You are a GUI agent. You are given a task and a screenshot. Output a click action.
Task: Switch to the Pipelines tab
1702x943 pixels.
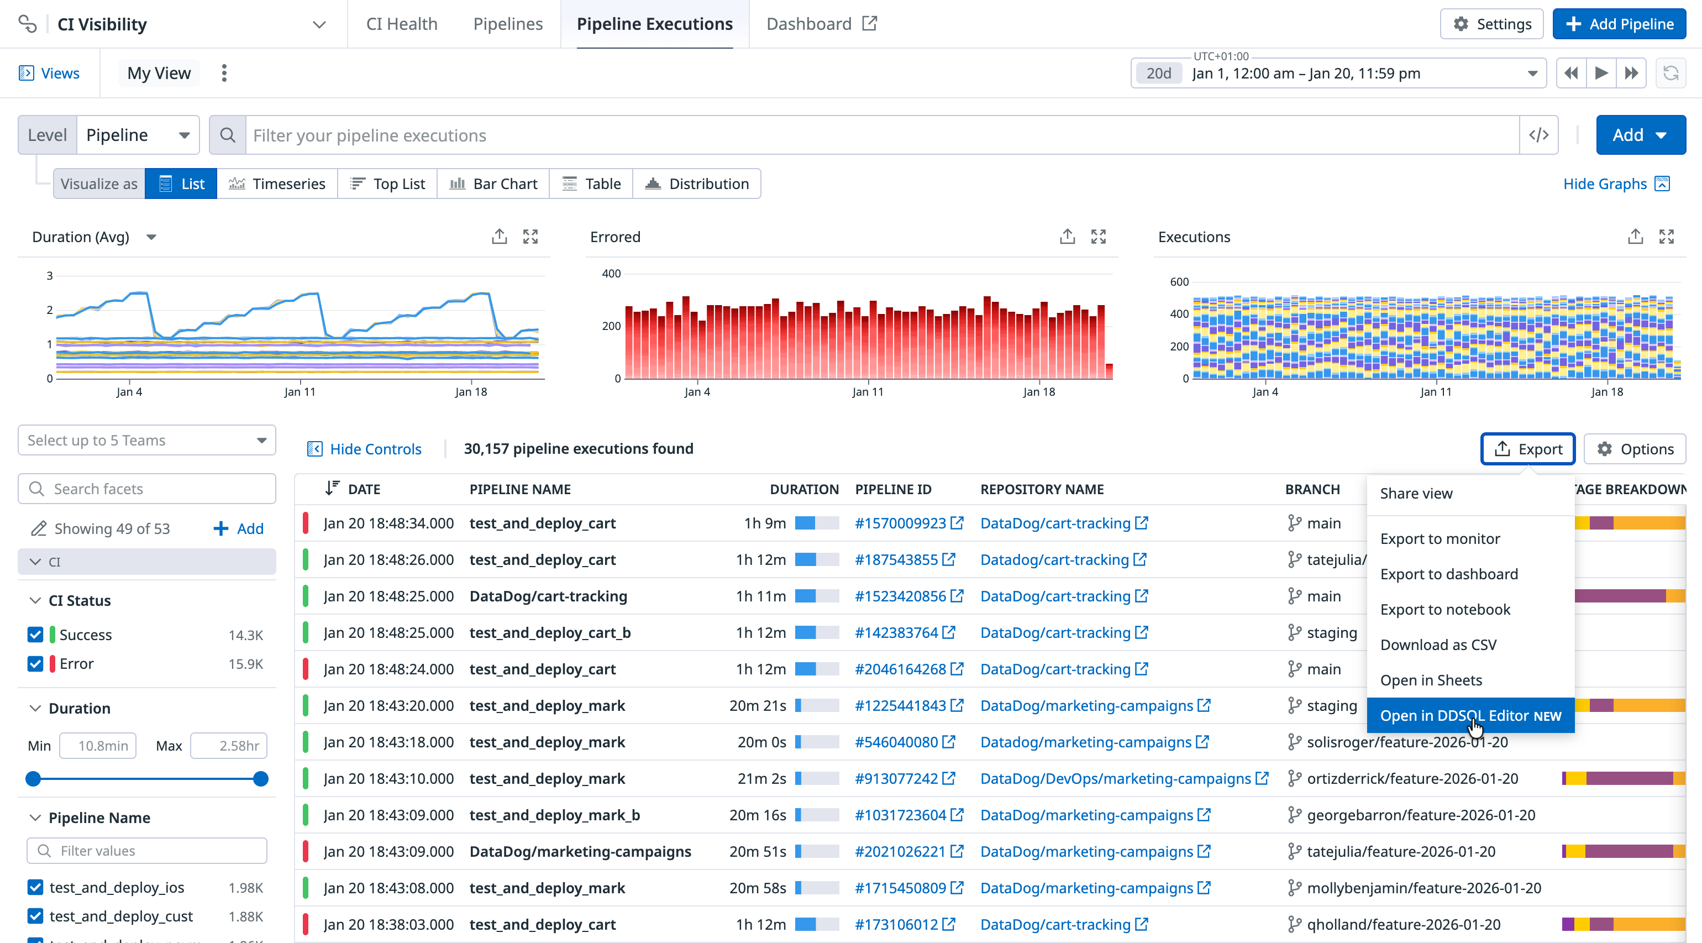click(507, 24)
